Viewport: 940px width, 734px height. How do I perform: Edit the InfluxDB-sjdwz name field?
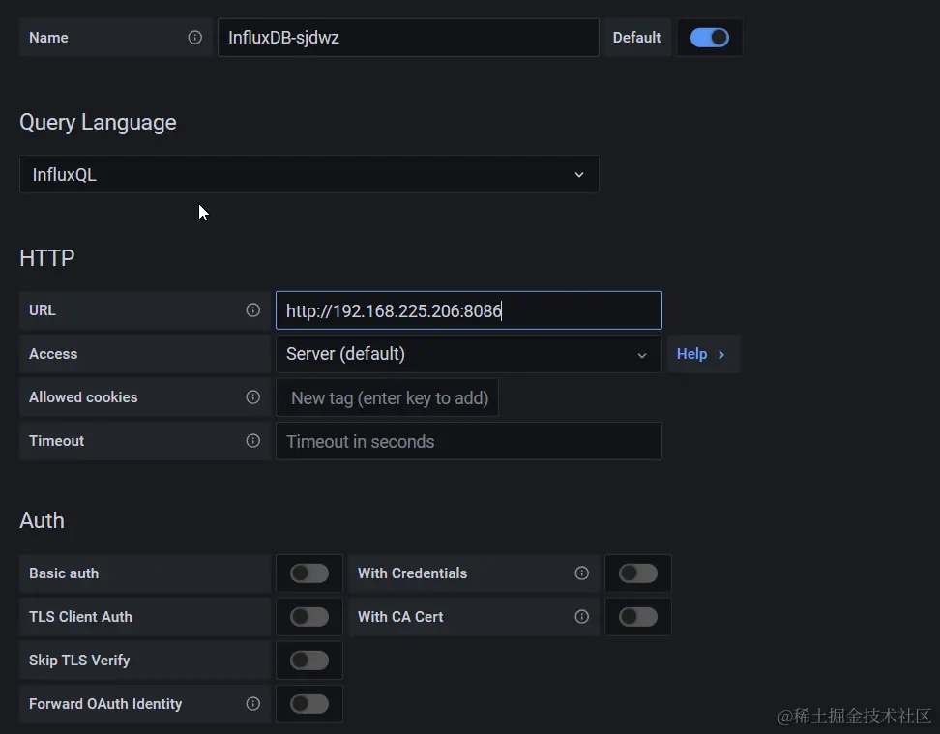tap(408, 37)
